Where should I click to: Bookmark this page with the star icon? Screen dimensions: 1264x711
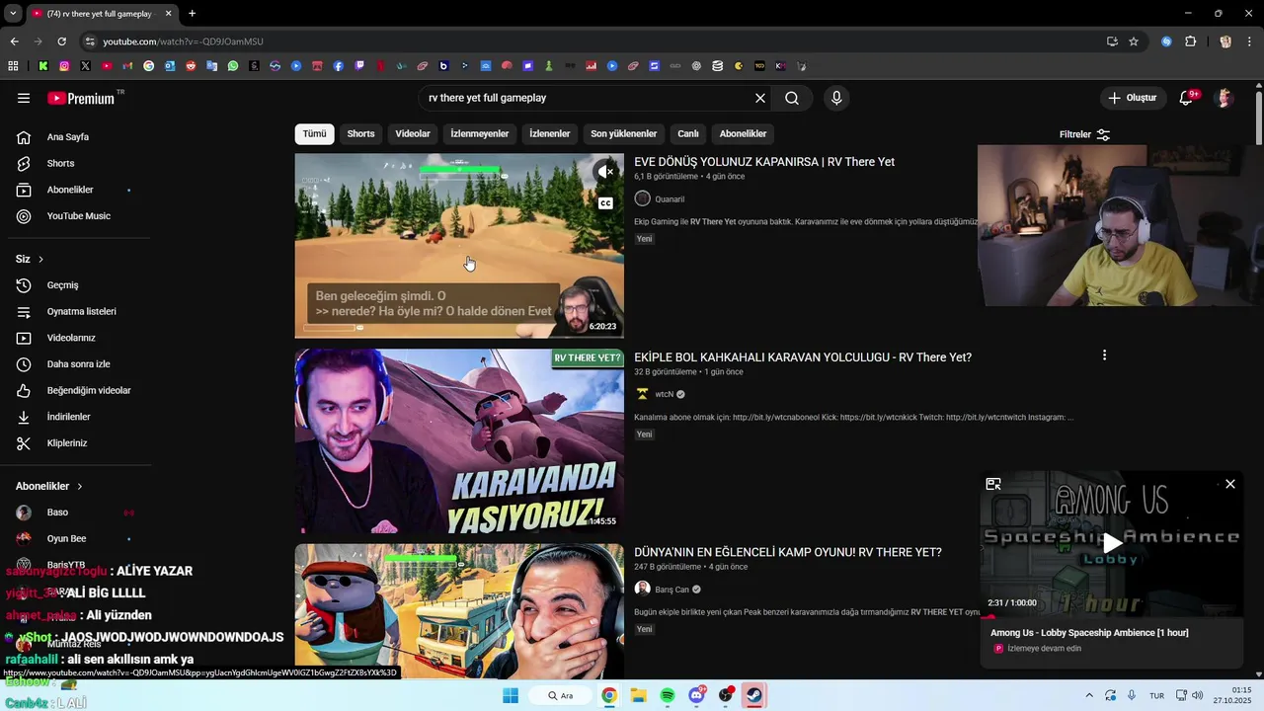point(1134,41)
